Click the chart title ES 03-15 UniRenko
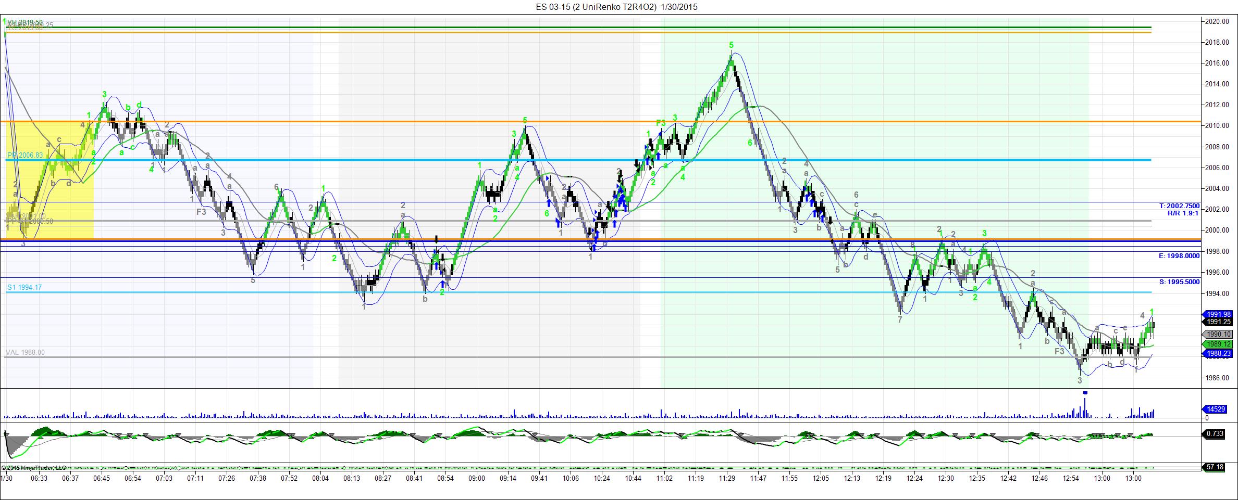 point(616,7)
